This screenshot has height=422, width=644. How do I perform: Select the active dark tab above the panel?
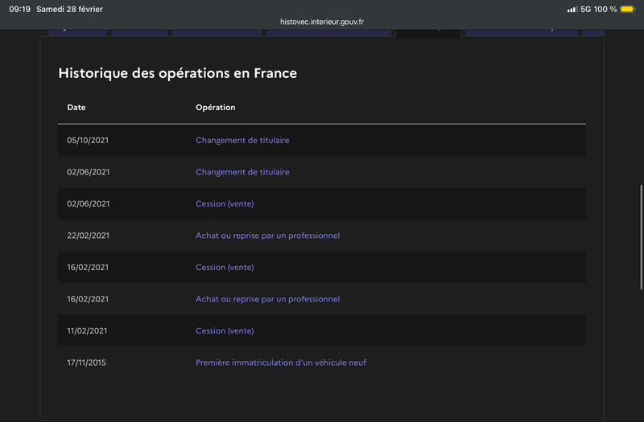427,33
